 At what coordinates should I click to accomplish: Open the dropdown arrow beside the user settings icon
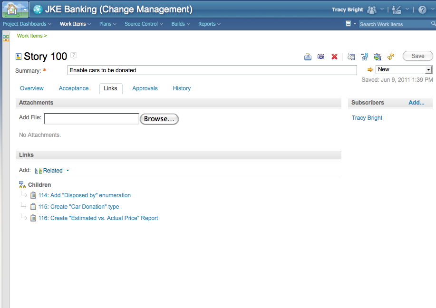click(407, 9)
